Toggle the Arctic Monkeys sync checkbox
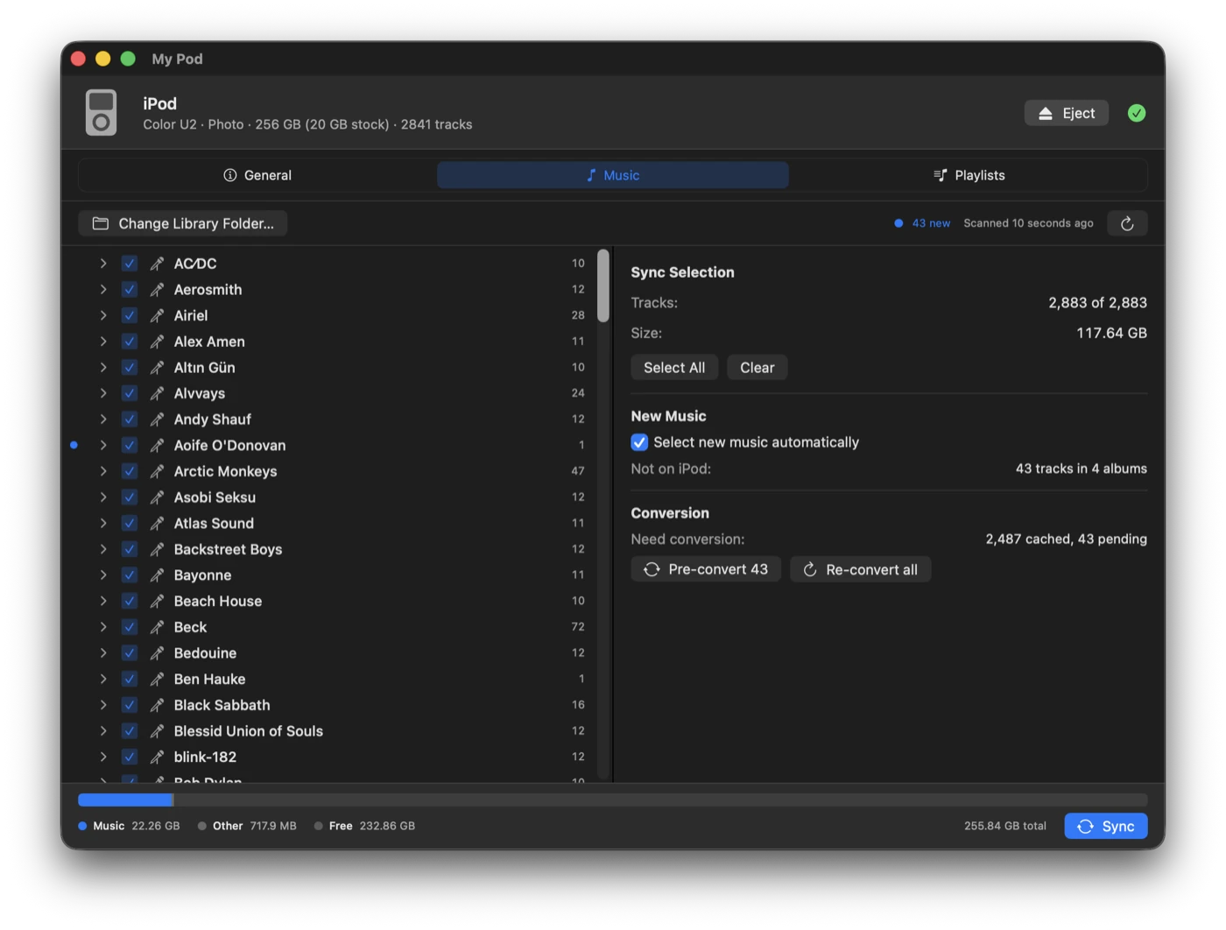This screenshot has width=1226, height=930. coord(130,471)
